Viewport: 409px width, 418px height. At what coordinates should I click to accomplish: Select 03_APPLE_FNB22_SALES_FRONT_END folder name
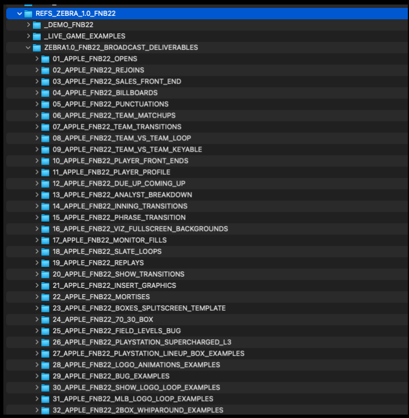tap(117, 81)
